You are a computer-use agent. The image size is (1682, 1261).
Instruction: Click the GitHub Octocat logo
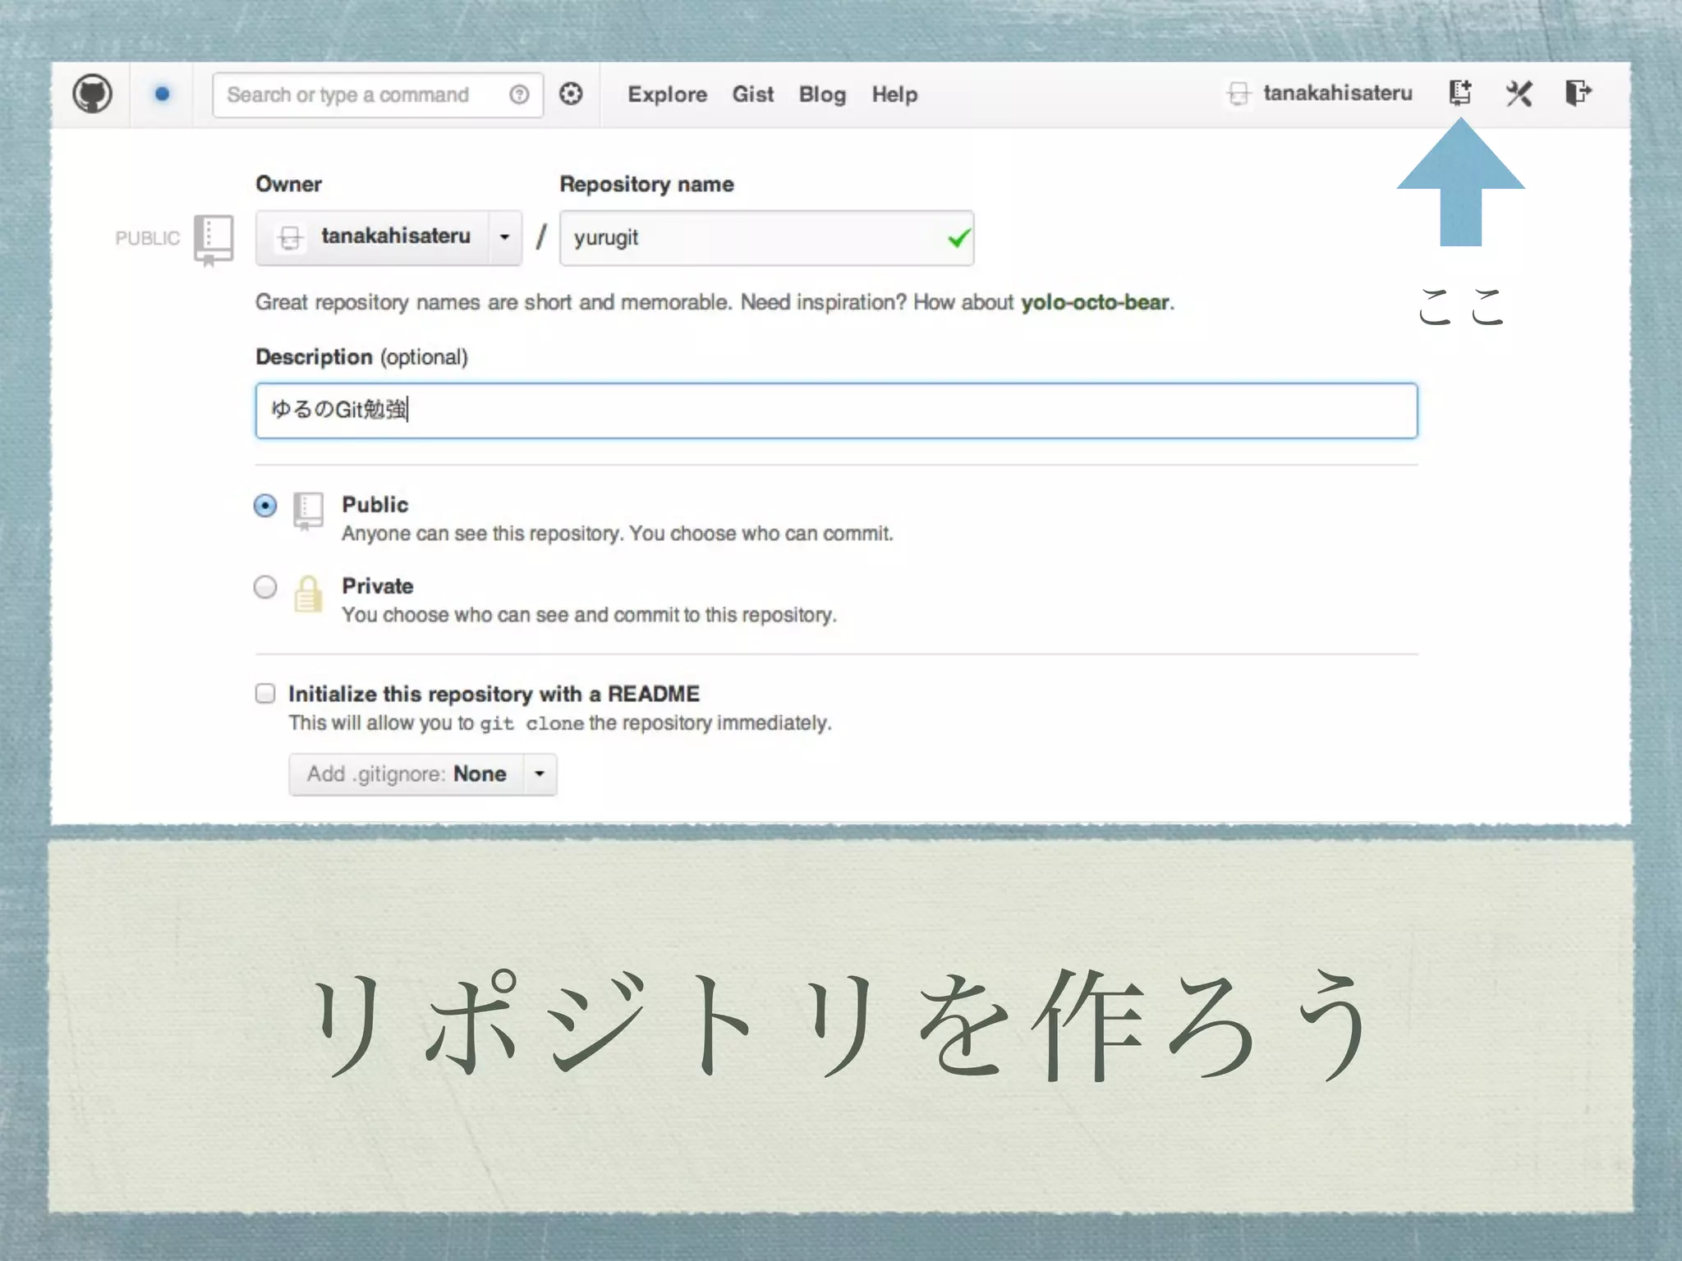[x=92, y=94]
